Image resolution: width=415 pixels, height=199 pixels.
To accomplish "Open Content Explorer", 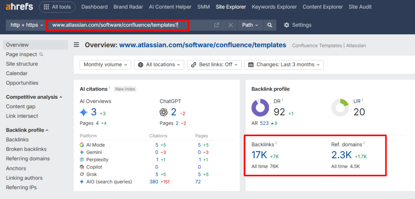I will [x=323, y=7].
